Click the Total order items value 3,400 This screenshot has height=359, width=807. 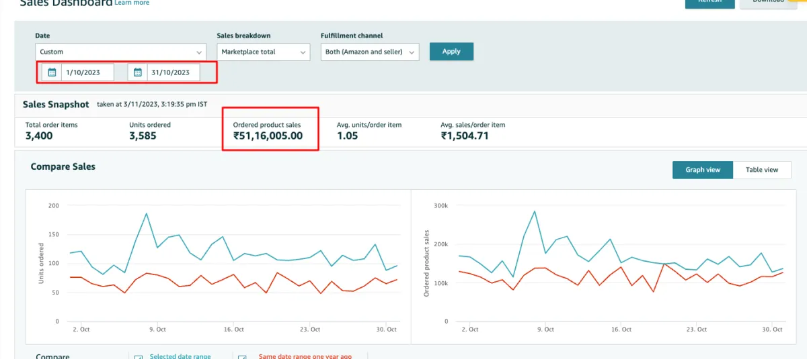point(39,136)
